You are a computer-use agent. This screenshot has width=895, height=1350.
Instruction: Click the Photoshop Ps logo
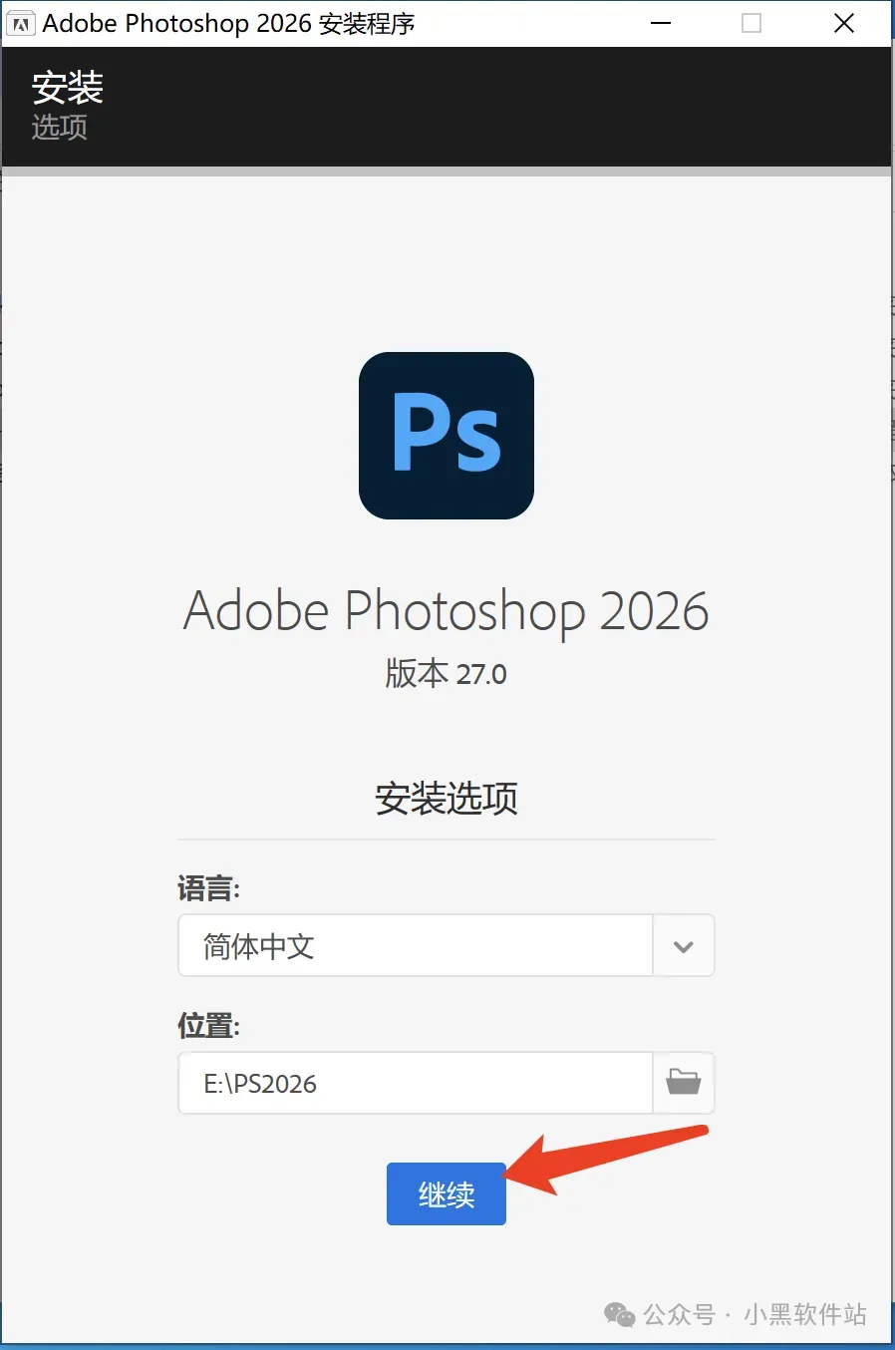tap(447, 436)
